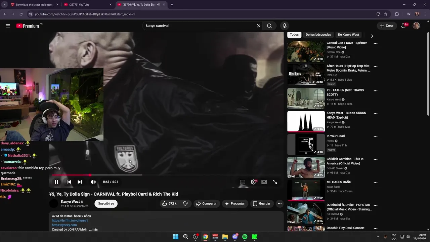Open a new browser tab
The image size is (430, 242).
tap(172, 5)
